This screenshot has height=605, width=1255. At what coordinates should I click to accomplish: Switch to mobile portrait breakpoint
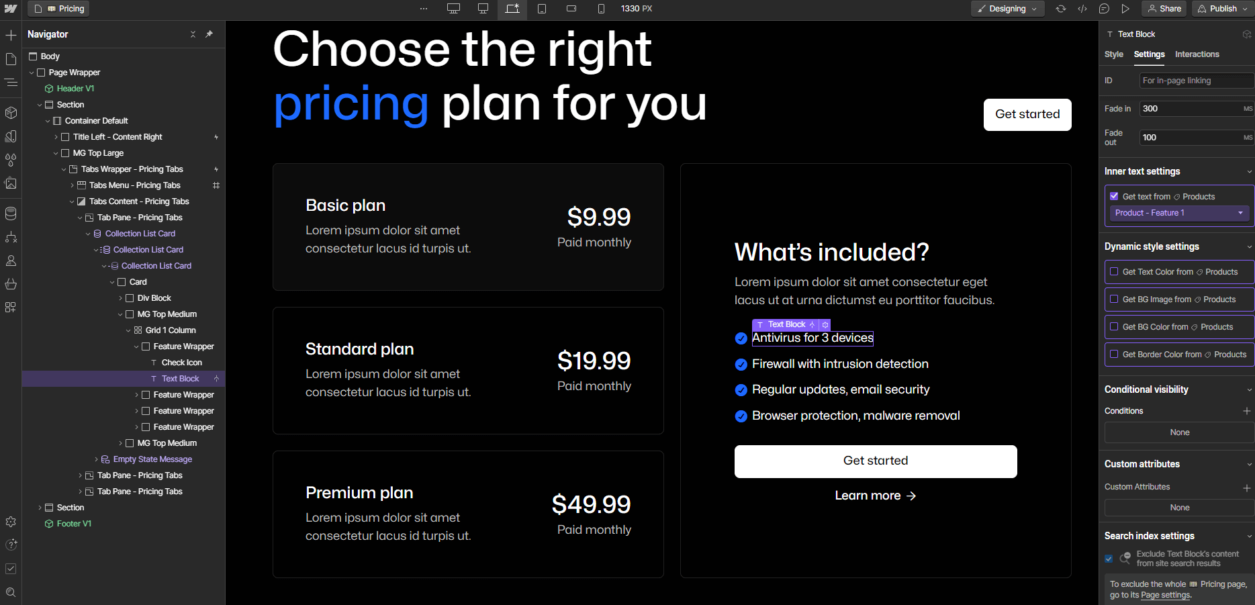[x=600, y=9]
